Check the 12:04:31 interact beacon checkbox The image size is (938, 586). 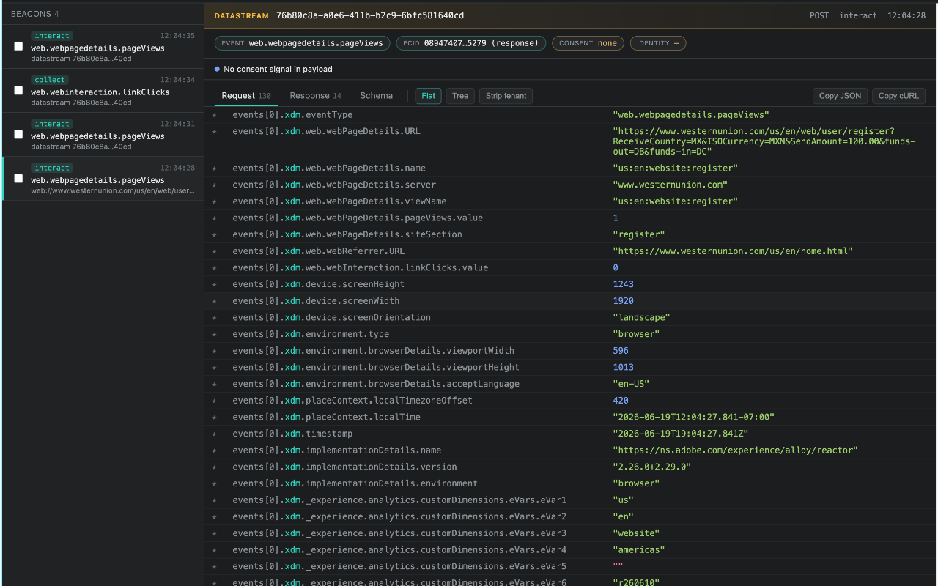tap(18, 134)
